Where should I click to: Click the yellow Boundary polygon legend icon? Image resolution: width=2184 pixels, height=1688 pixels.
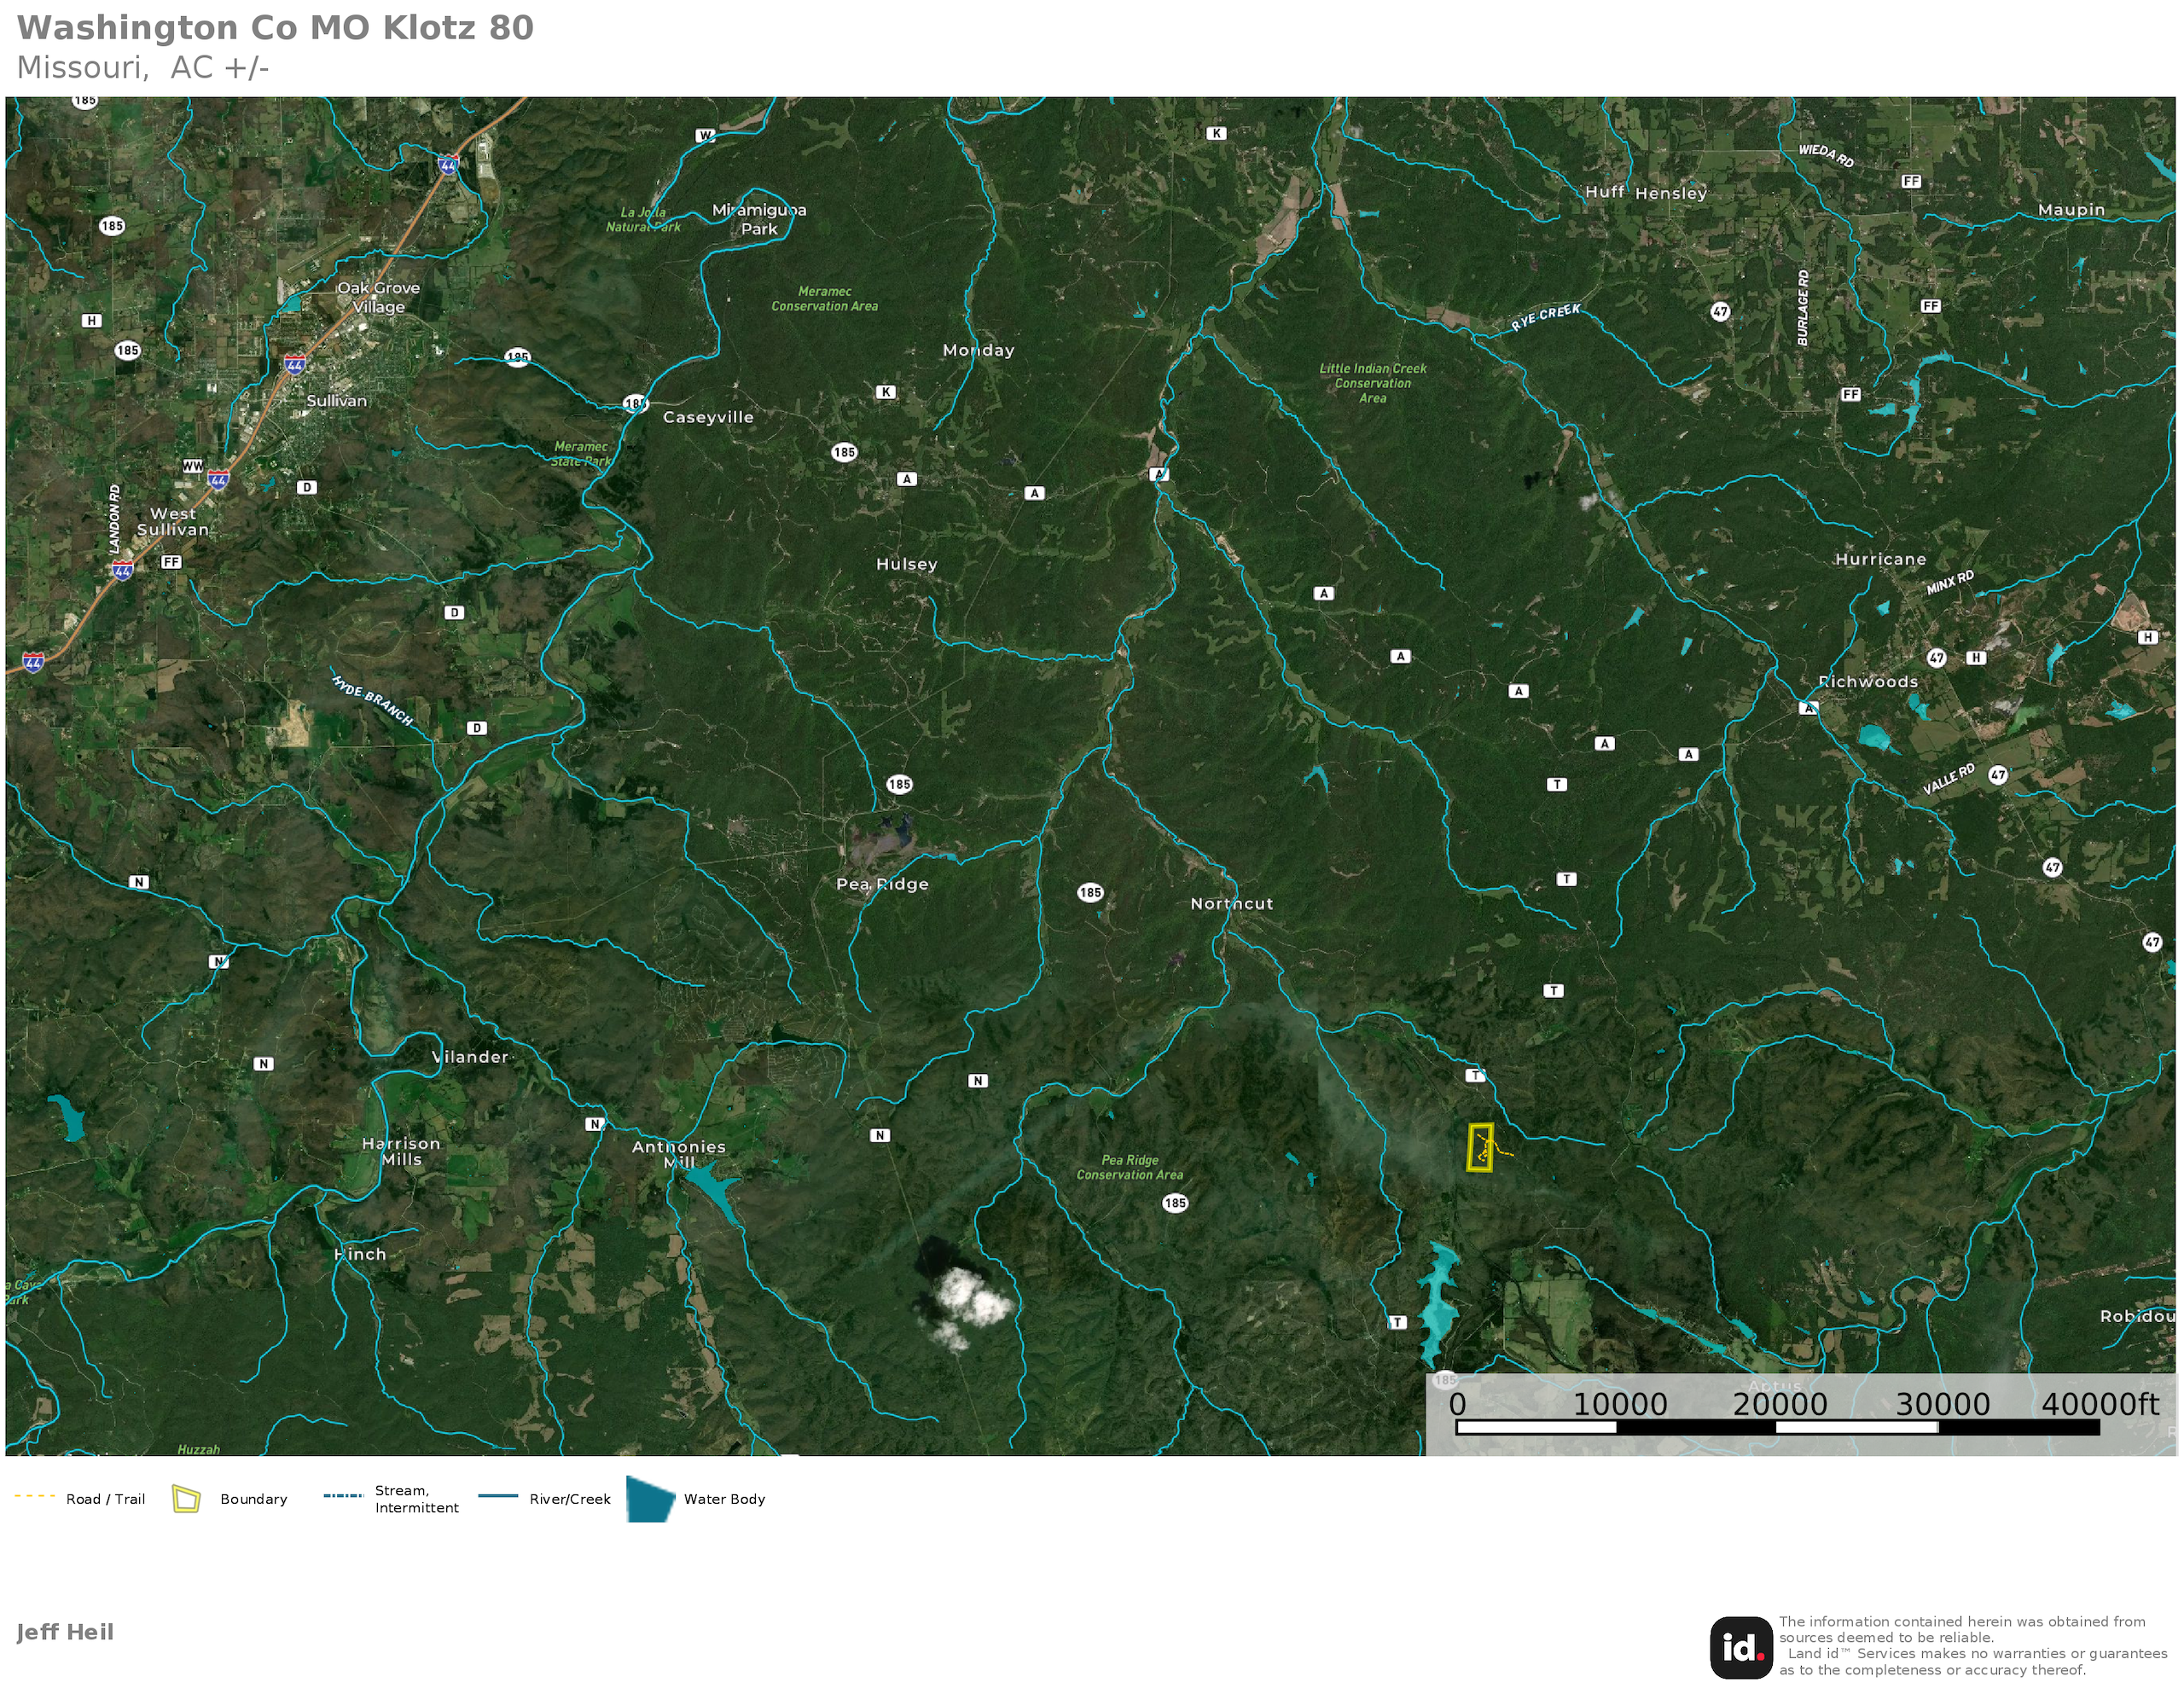186,1499
